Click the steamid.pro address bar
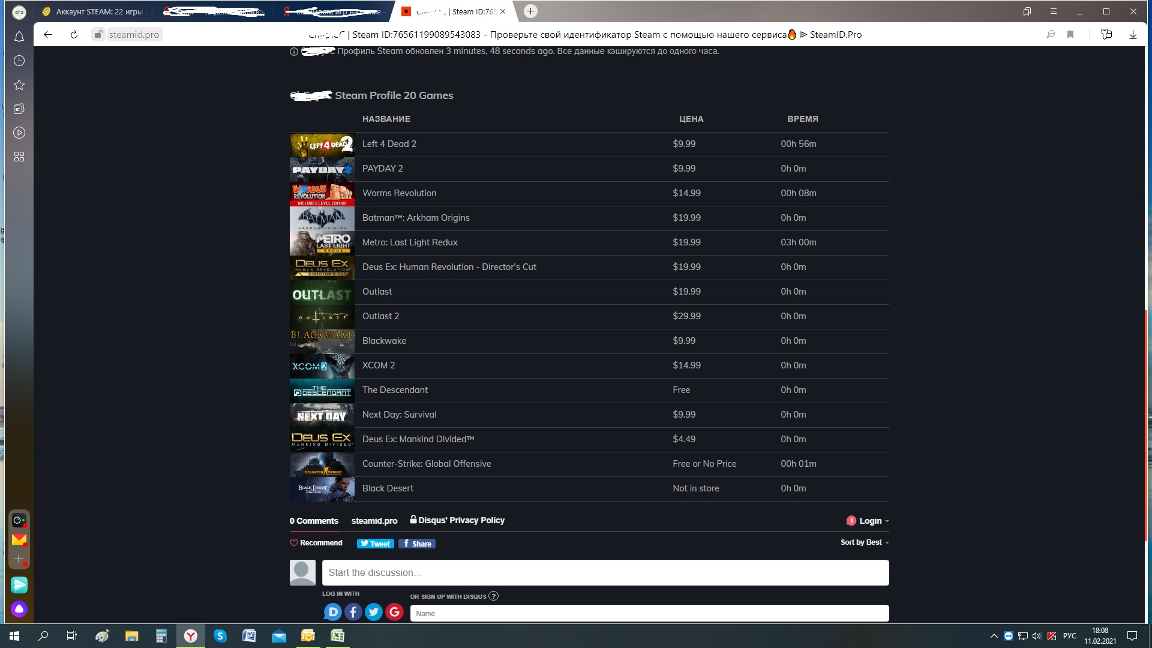 (x=134, y=35)
